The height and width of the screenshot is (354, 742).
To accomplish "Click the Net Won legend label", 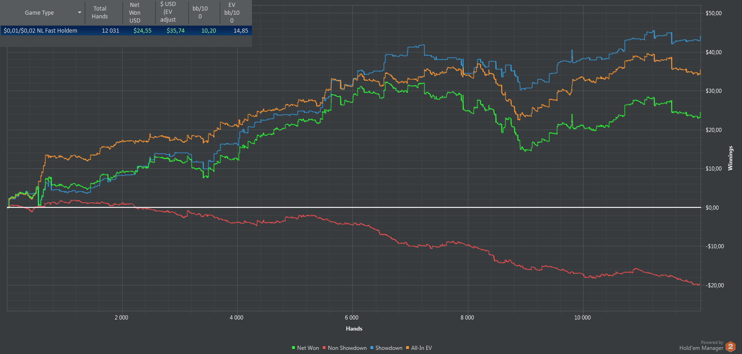I will 308,348.
